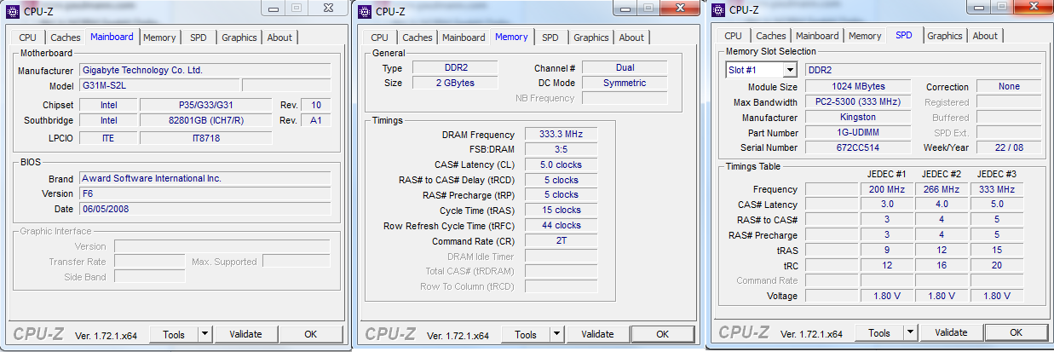The width and height of the screenshot is (1054, 352).
Task: Click OK in the Memory window
Action: [663, 334]
